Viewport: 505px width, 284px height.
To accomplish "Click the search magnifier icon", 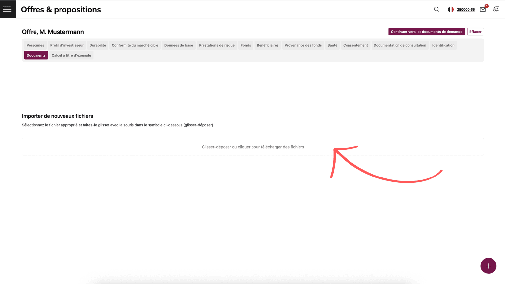I will pyautogui.click(x=436, y=9).
